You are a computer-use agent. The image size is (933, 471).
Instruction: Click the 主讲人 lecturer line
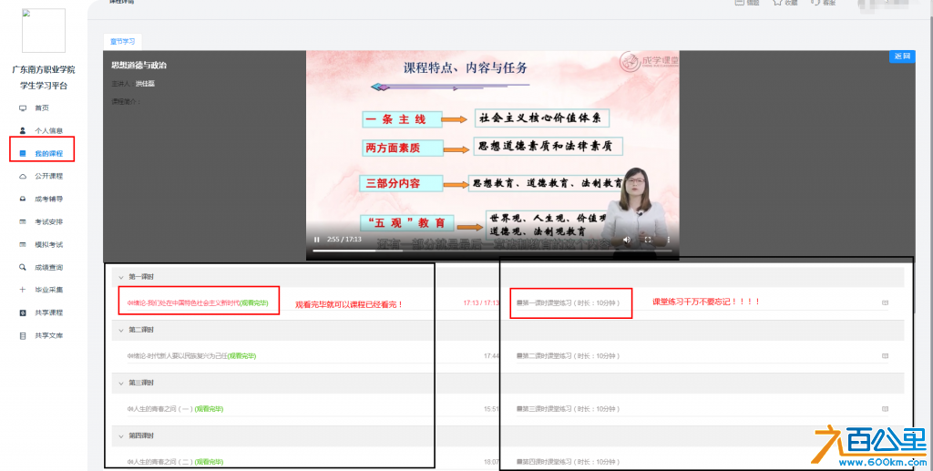click(x=133, y=84)
